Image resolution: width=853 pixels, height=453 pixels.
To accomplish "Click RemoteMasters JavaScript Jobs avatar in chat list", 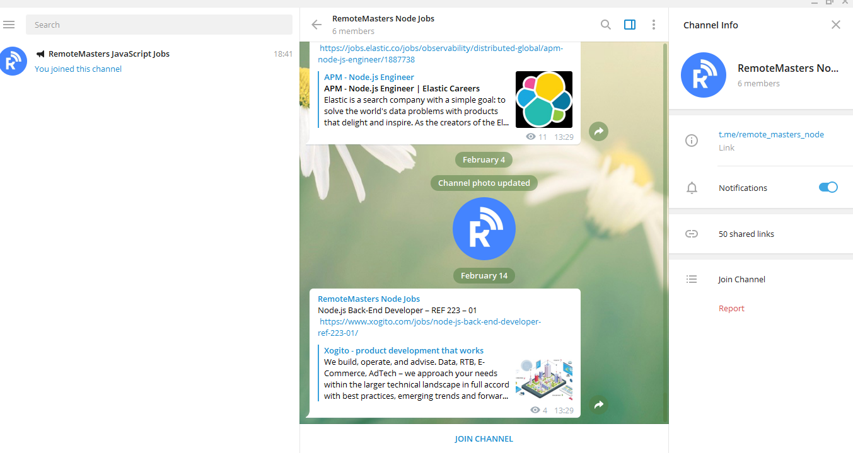I will pos(13,61).
